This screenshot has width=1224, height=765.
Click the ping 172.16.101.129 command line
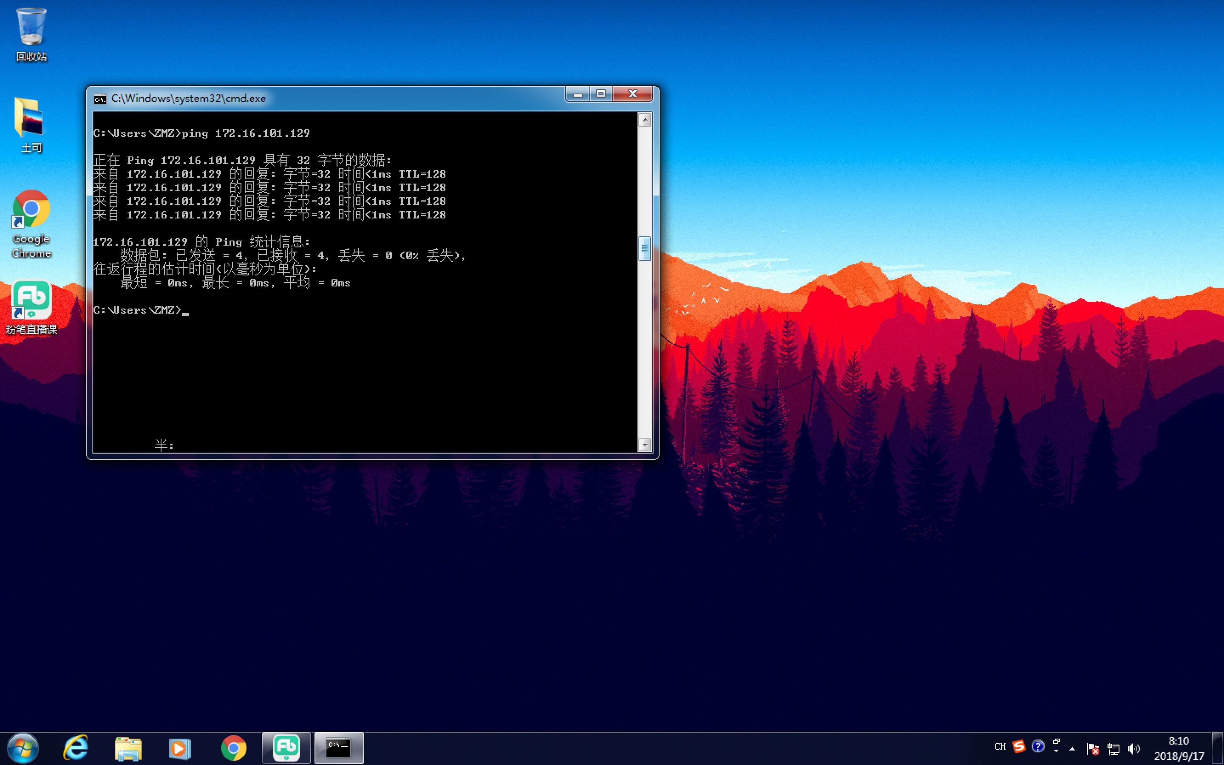[x=201, y=133]
